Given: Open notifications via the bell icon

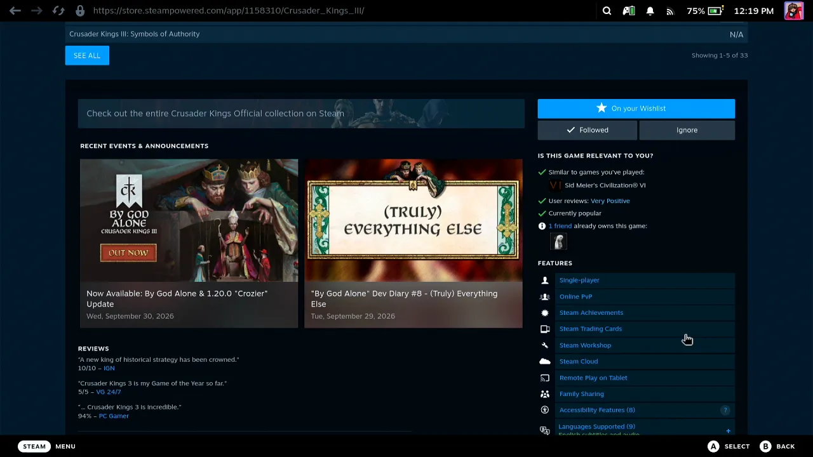Looking at the screenshot, I should click(650, 11).
